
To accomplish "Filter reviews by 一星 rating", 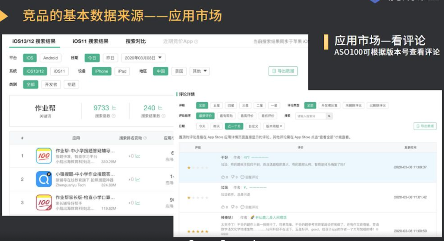I will pos(274,106).
